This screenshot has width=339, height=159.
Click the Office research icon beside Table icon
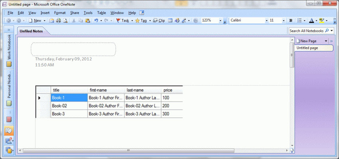tap(177, 20)
